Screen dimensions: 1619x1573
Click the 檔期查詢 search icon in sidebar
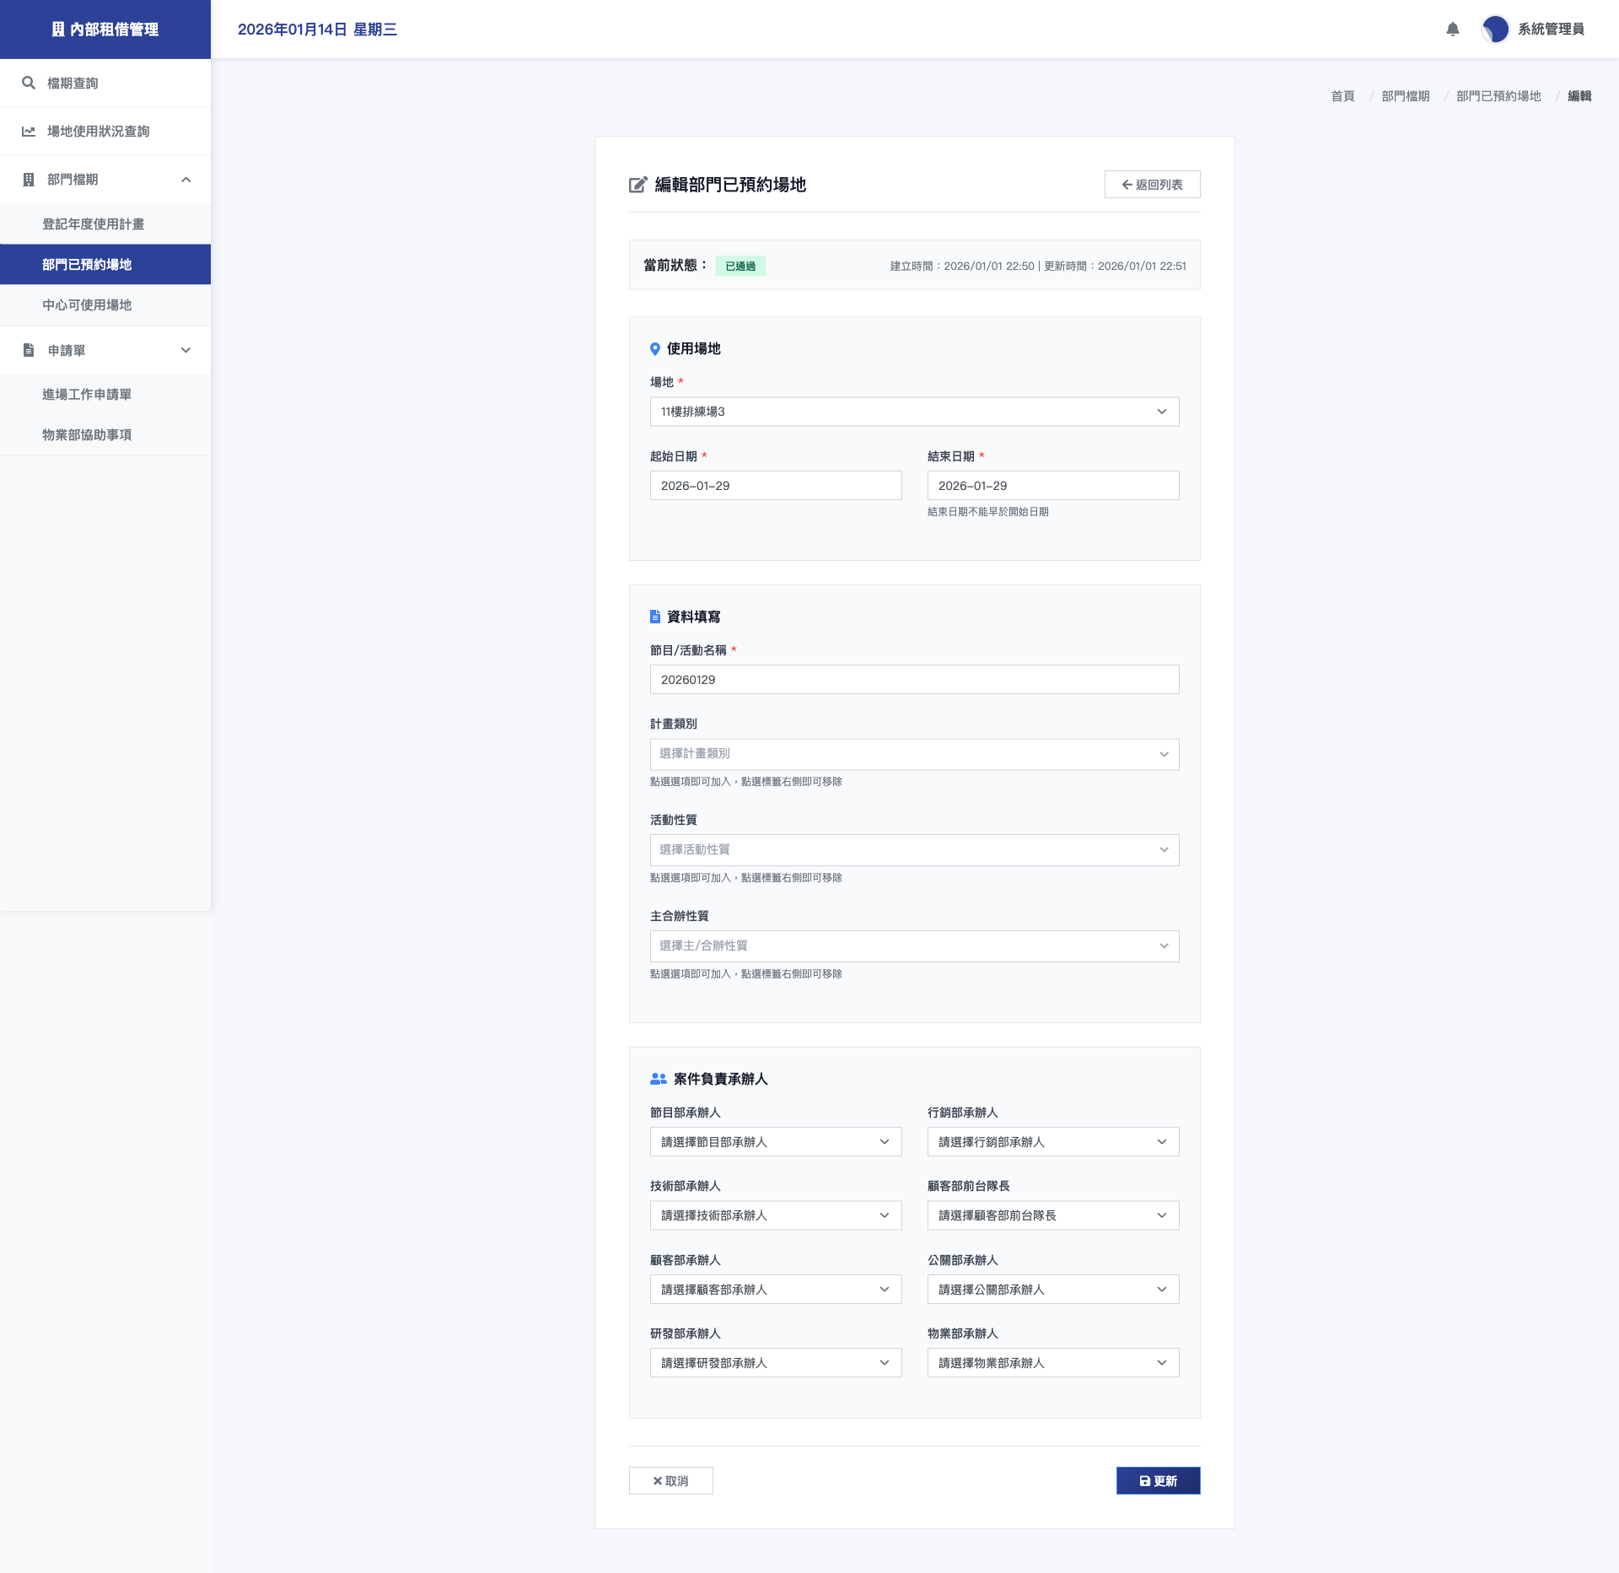click(29, 83)
